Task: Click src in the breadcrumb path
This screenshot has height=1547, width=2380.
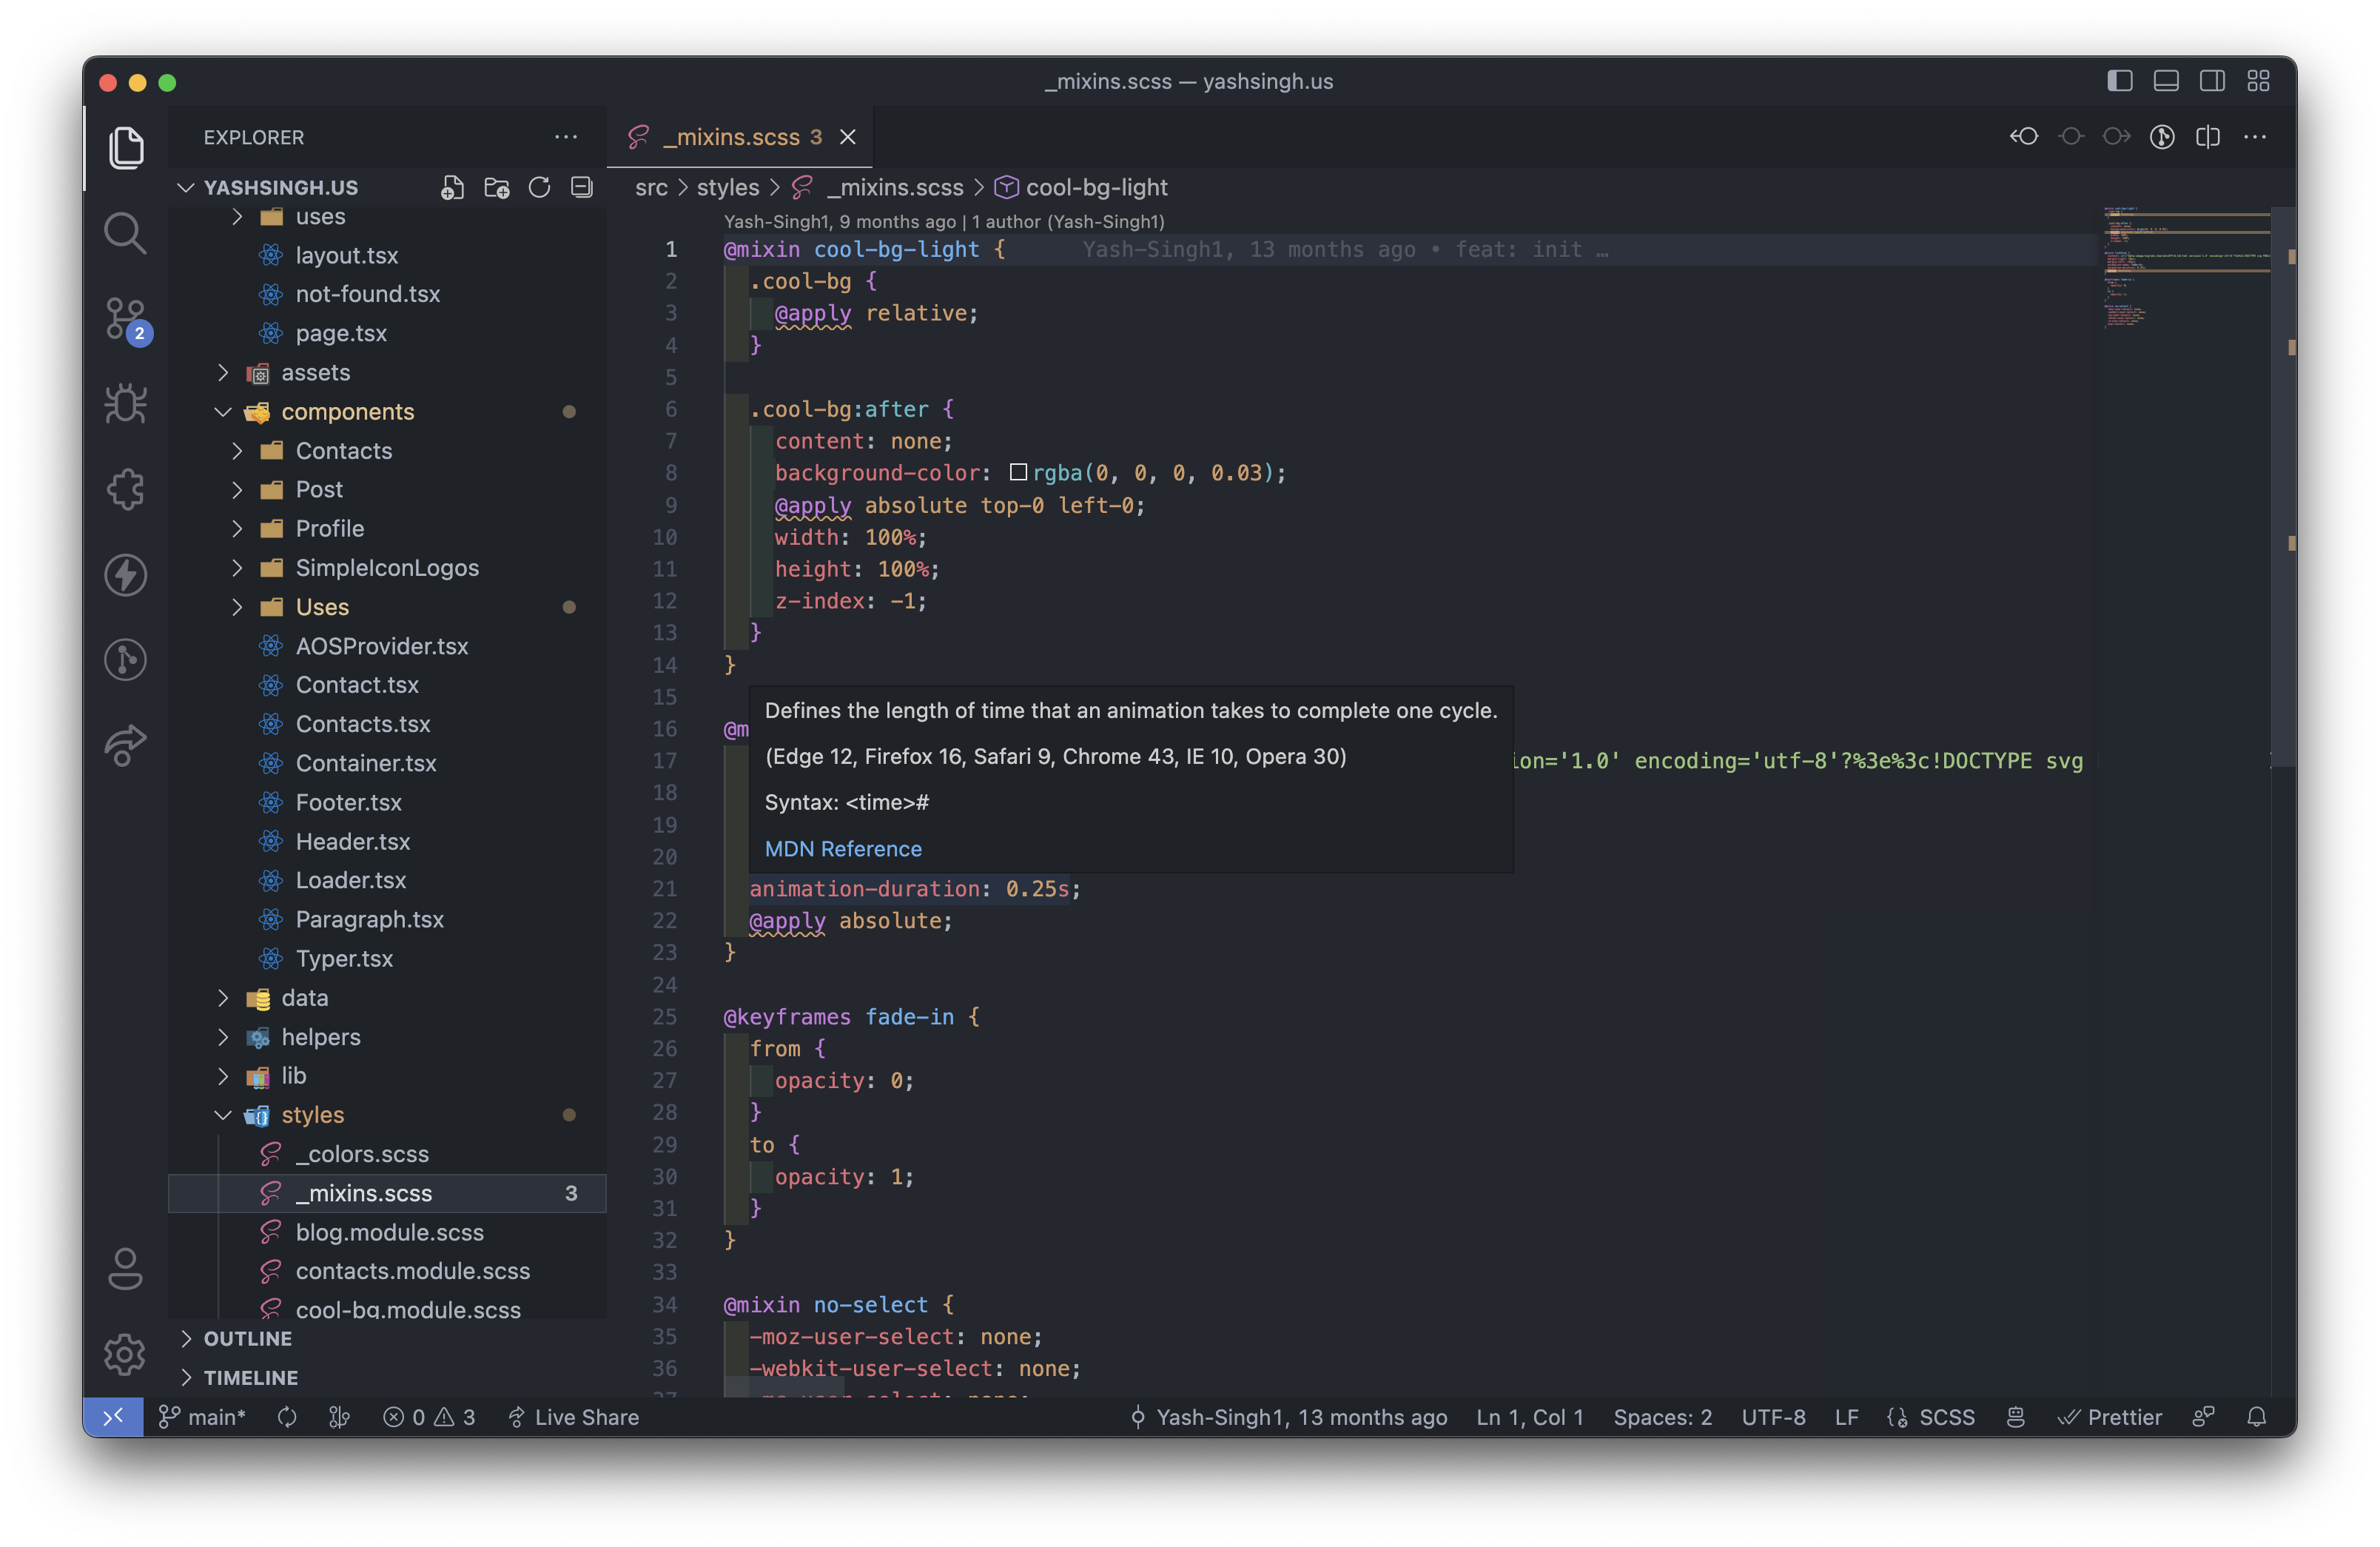Action: (x=651, y=187)
